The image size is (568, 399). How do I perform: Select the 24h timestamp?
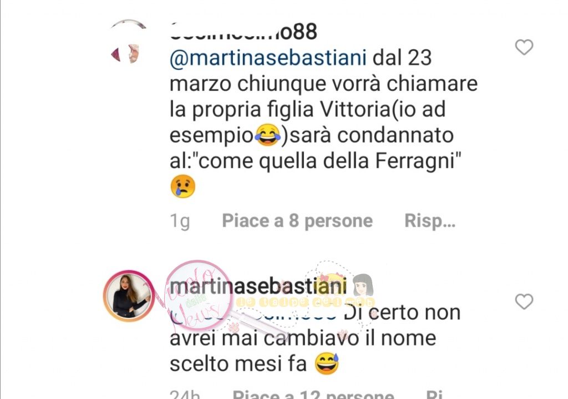pyautogui.click(x=185, y=394)
